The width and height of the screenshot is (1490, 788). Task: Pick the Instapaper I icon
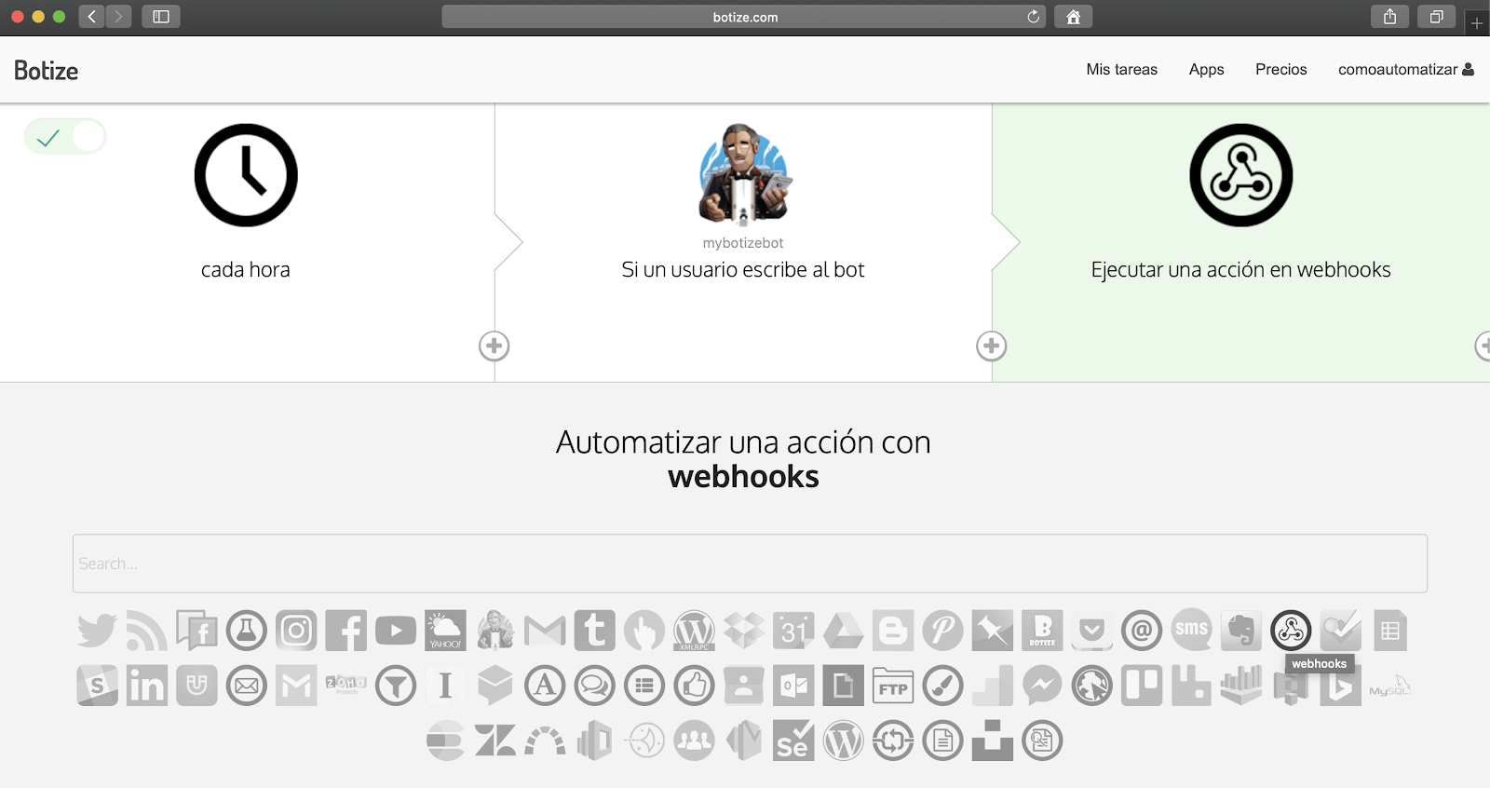pyautogui.click(x=445, y=686)
